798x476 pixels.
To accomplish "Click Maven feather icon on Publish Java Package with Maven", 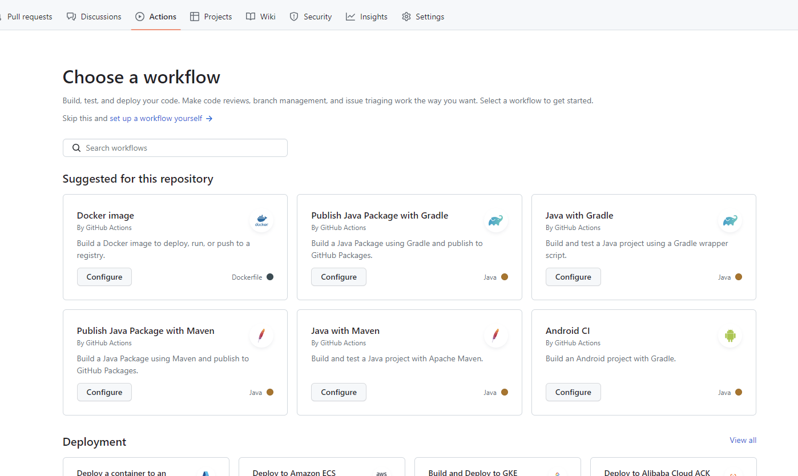I will pyautogui.click(x=261, y=336).
